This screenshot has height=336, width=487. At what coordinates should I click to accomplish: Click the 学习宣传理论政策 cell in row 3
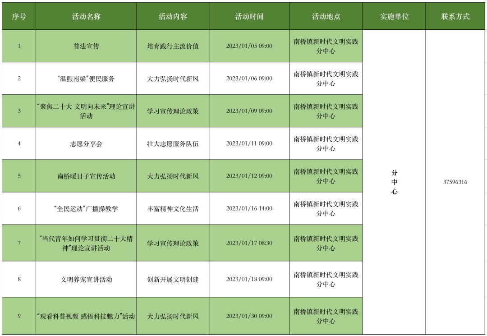tap(173, 110)
